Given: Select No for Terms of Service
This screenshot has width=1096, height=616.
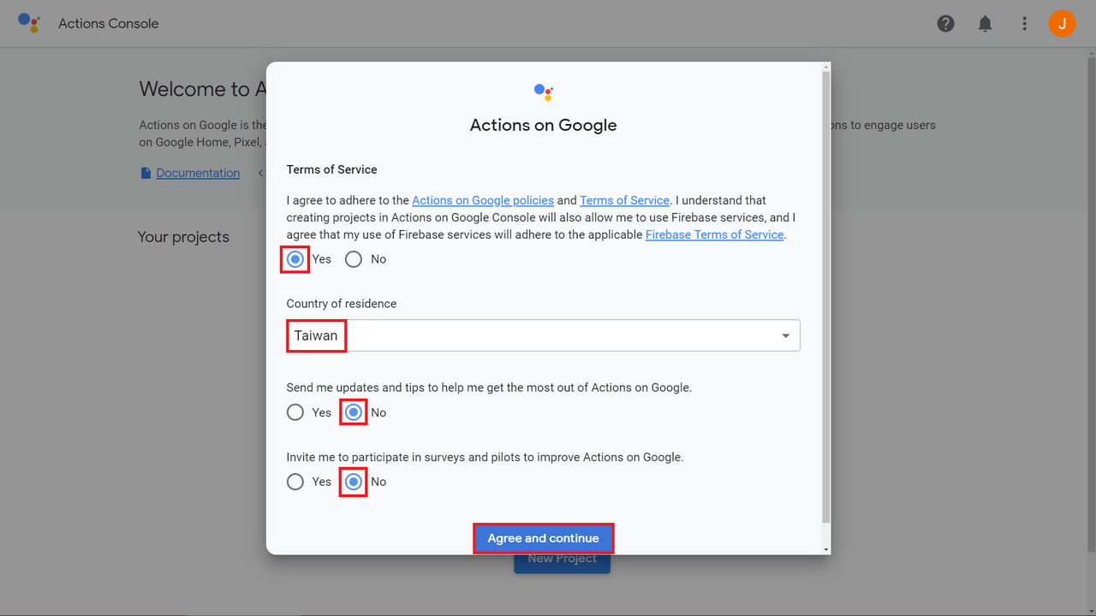Looking at the screenshot, I should tap(354, 259).
